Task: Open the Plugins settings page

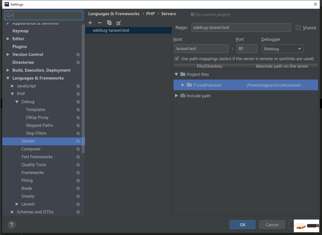Action: tap(19, 47)
